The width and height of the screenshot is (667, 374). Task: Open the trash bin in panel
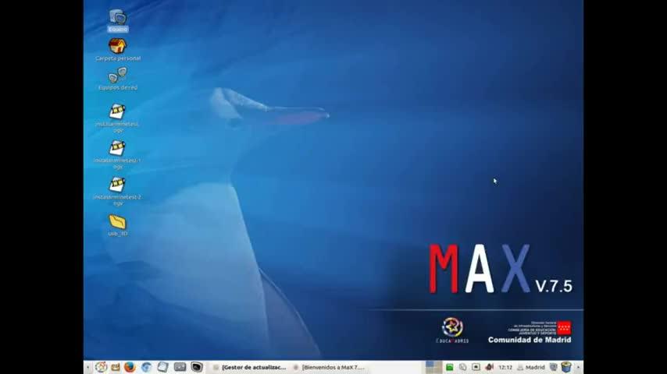[565, 367]
